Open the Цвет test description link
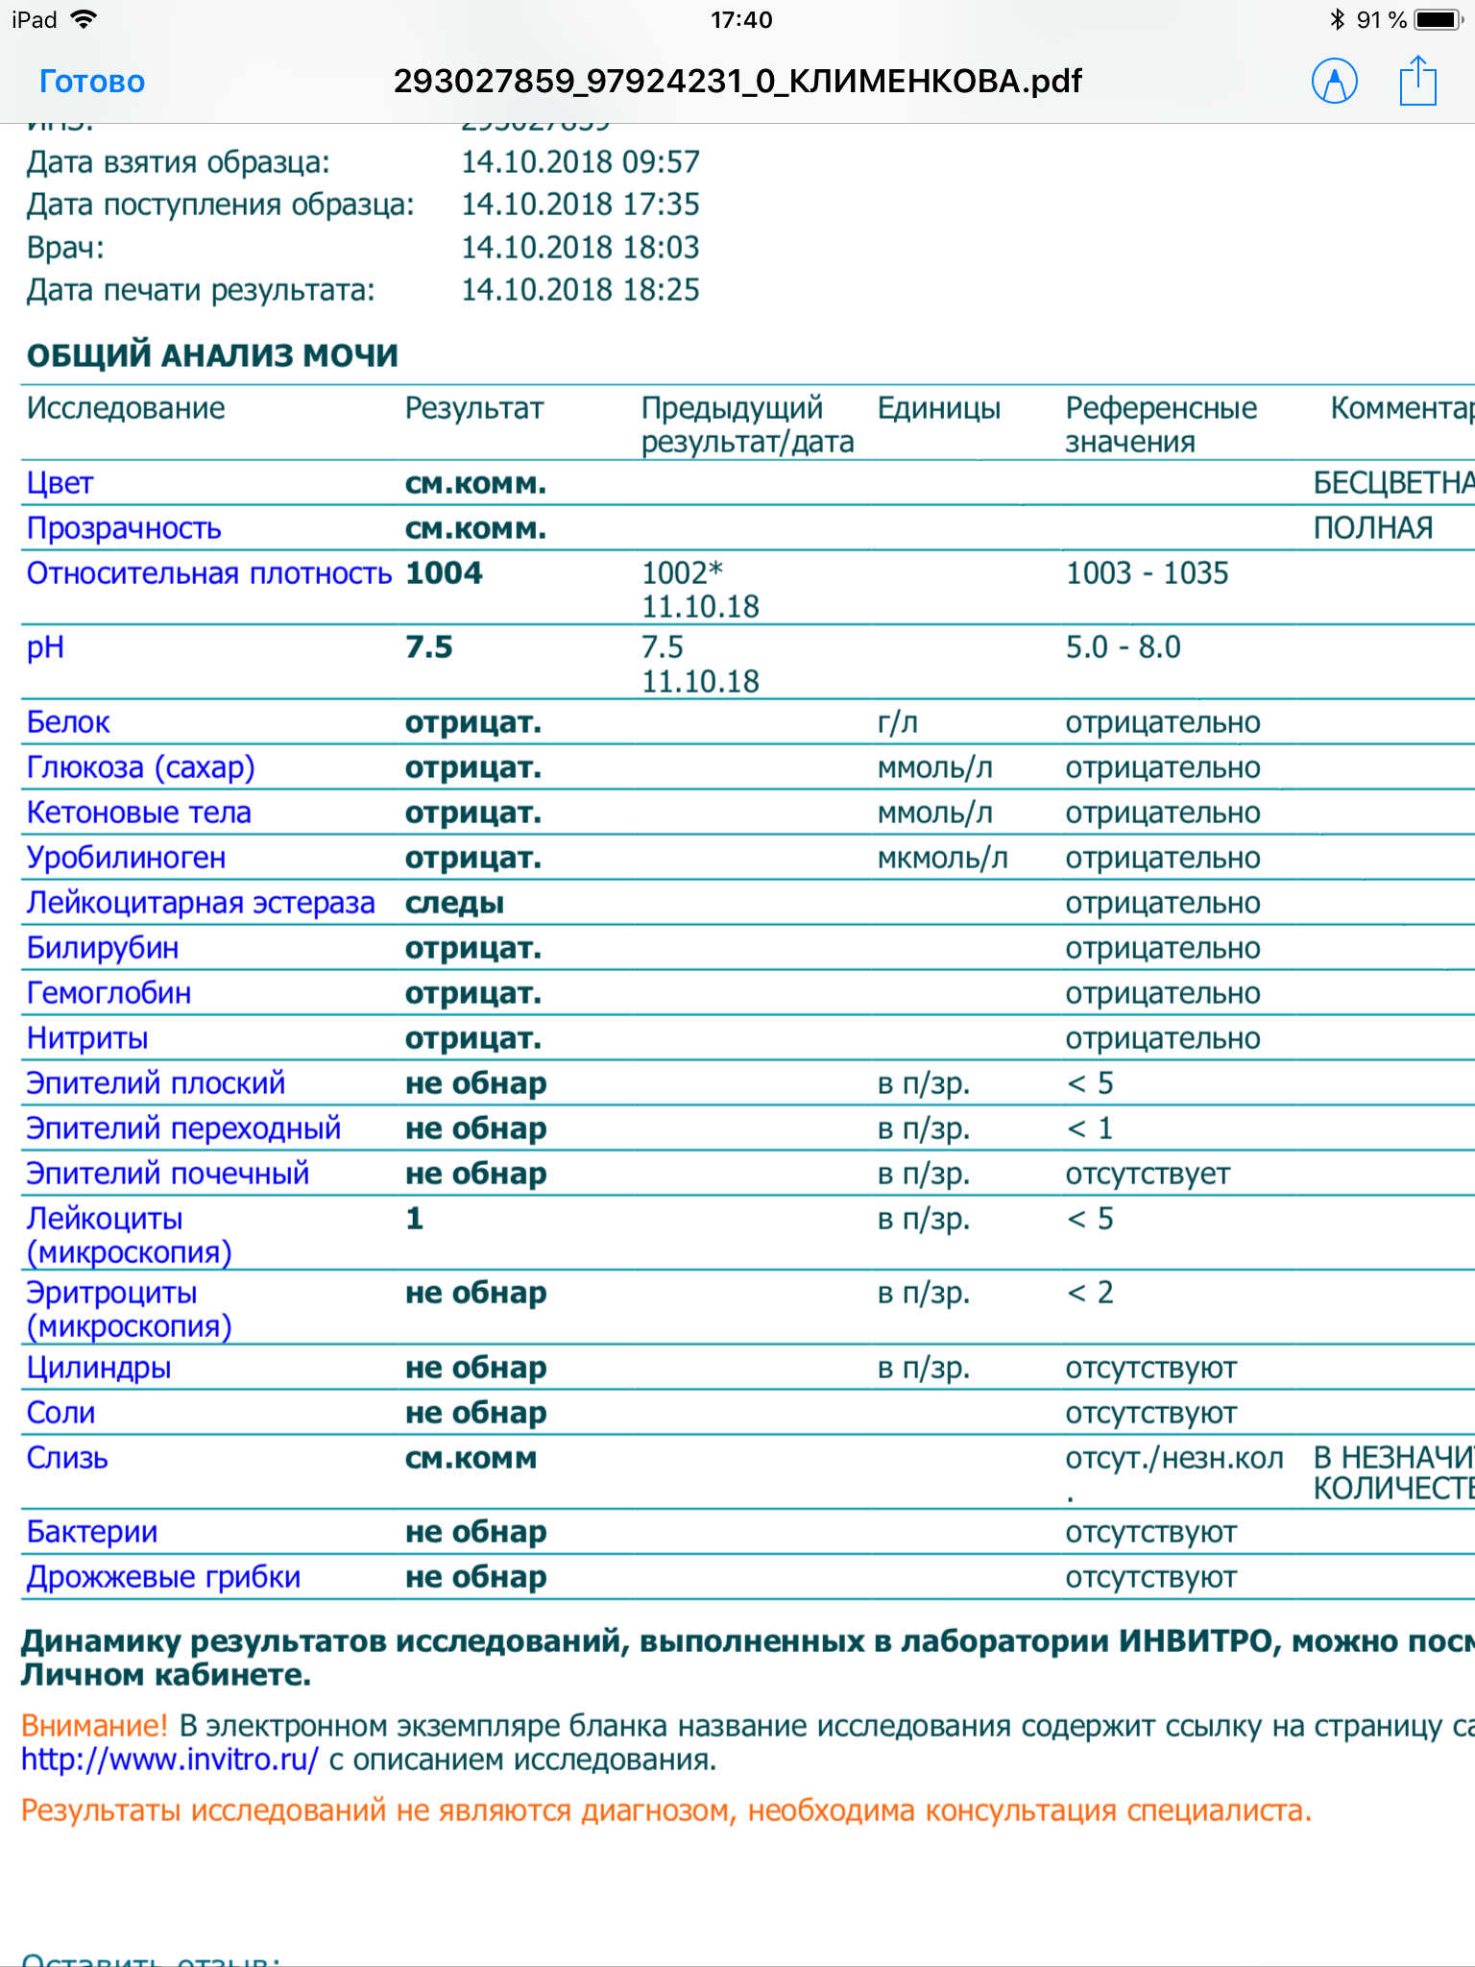Image resolution: width=1475 pixels, height=1967 pixels. coord(60,483)
